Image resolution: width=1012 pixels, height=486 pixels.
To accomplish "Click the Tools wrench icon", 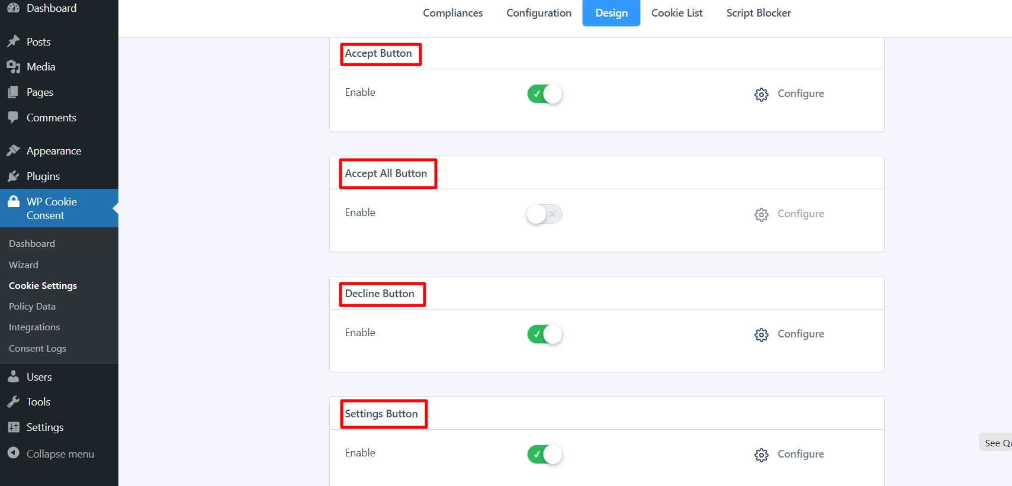I will tap(13, 402).
